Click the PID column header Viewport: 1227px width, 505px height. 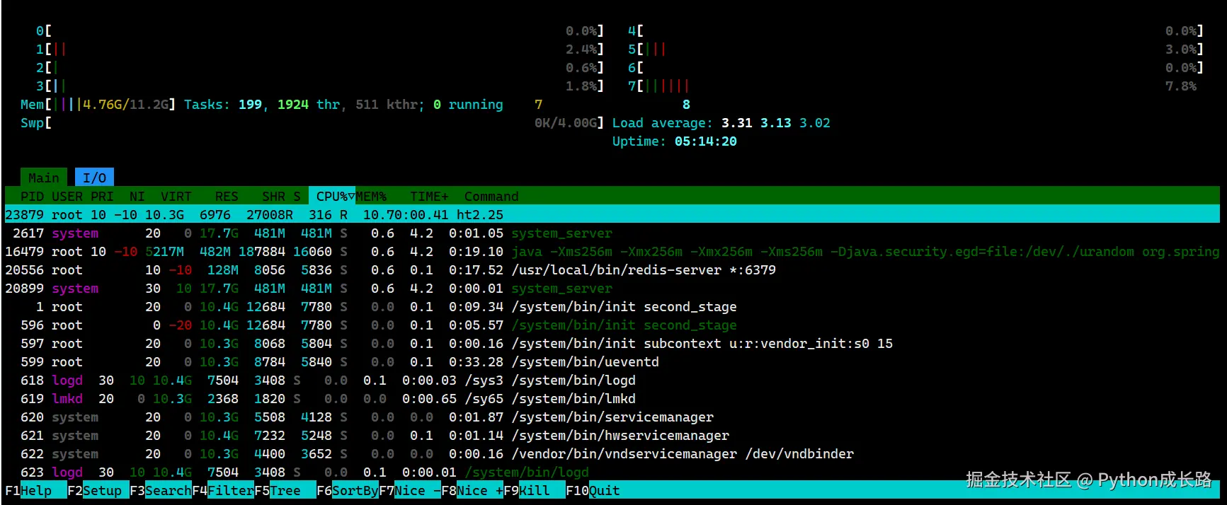pos(32,196)
